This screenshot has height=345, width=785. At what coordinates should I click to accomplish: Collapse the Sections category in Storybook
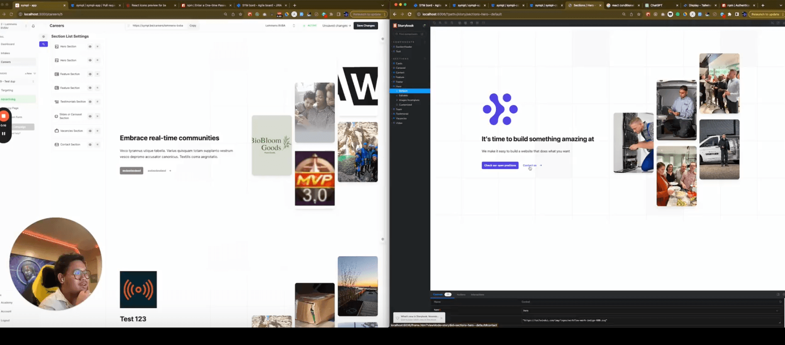pos(401,59)
